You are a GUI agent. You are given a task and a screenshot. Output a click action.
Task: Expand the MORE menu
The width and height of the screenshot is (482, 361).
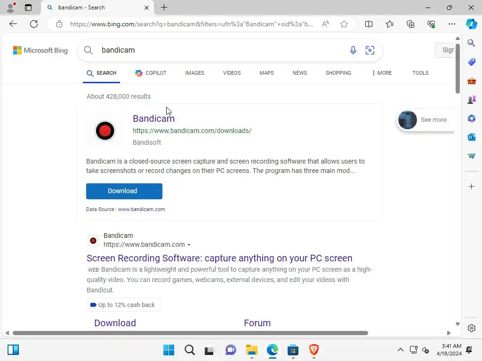(x=382, y=73)
